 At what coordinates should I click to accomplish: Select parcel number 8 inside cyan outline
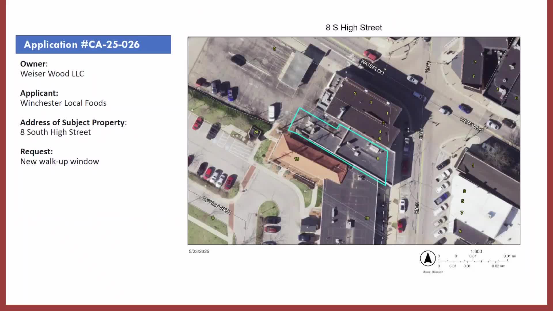tap(377, 158)
